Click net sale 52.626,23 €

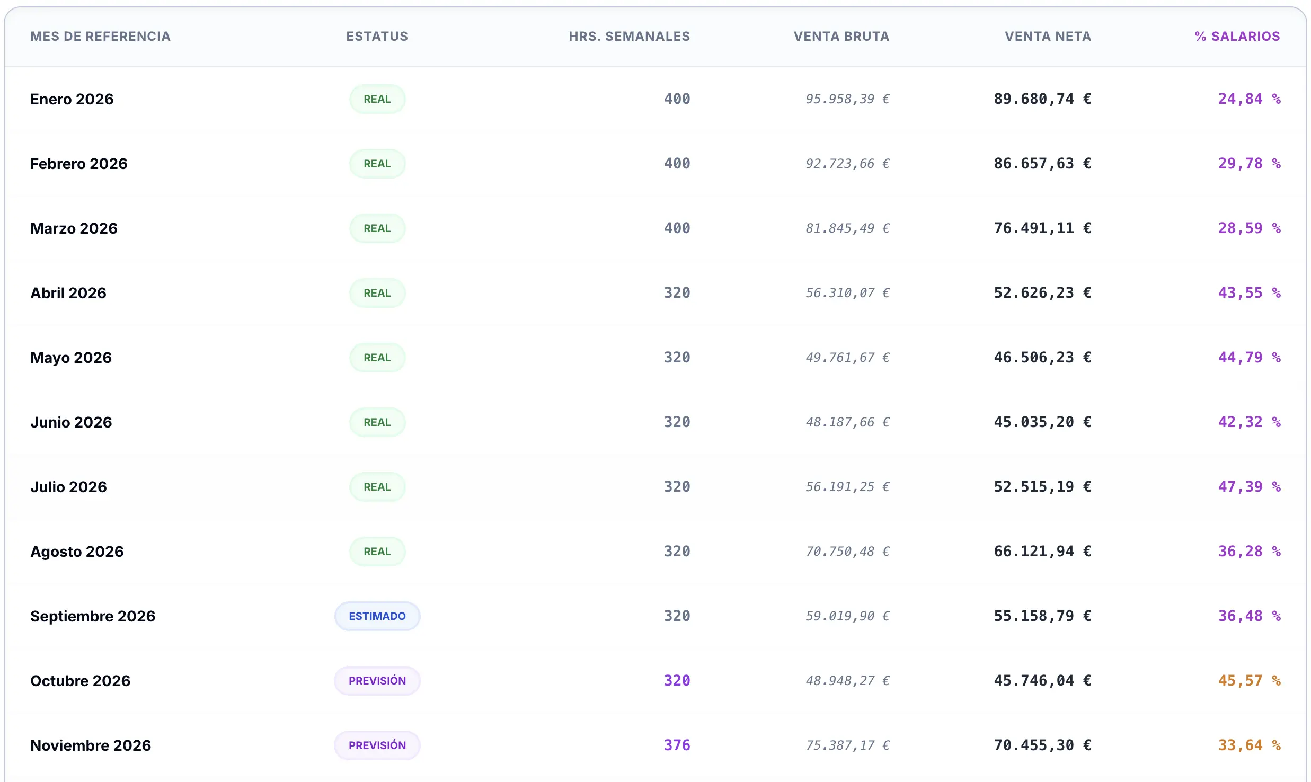click(x=1042, y=293)
